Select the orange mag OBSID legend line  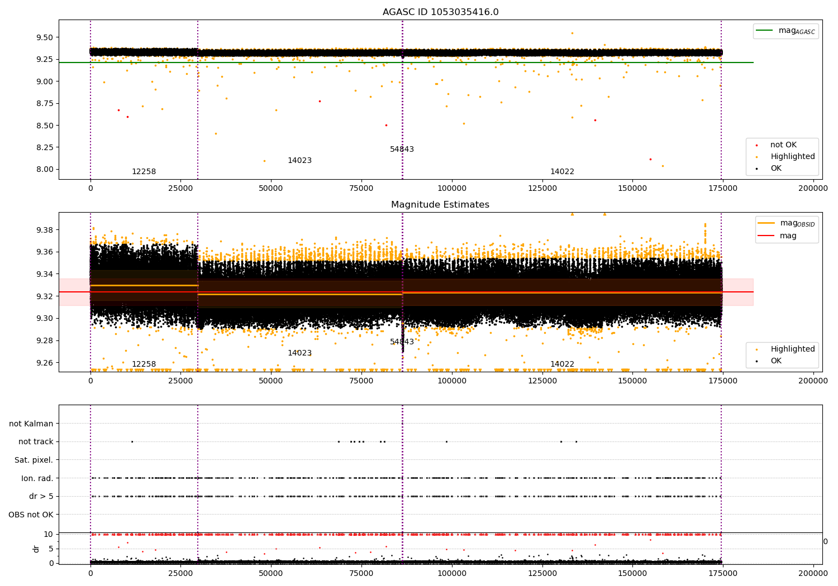click(766, 223)
